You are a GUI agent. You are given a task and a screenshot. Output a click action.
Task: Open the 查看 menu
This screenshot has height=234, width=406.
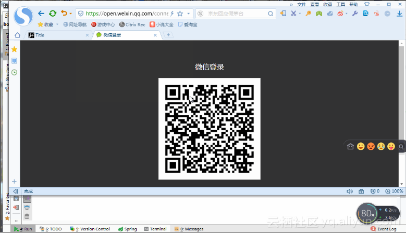[x=315, y=4]
